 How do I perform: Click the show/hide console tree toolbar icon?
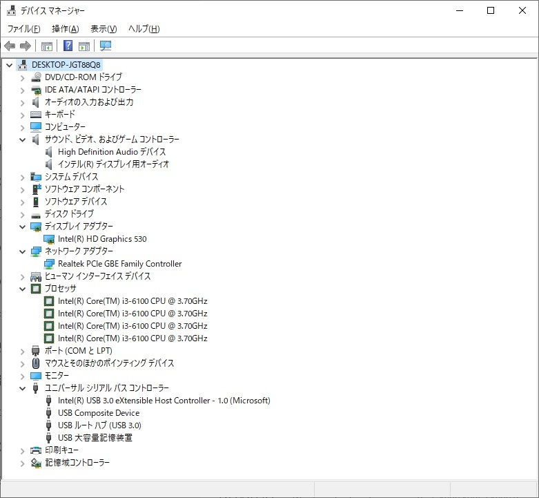point(47,46)
